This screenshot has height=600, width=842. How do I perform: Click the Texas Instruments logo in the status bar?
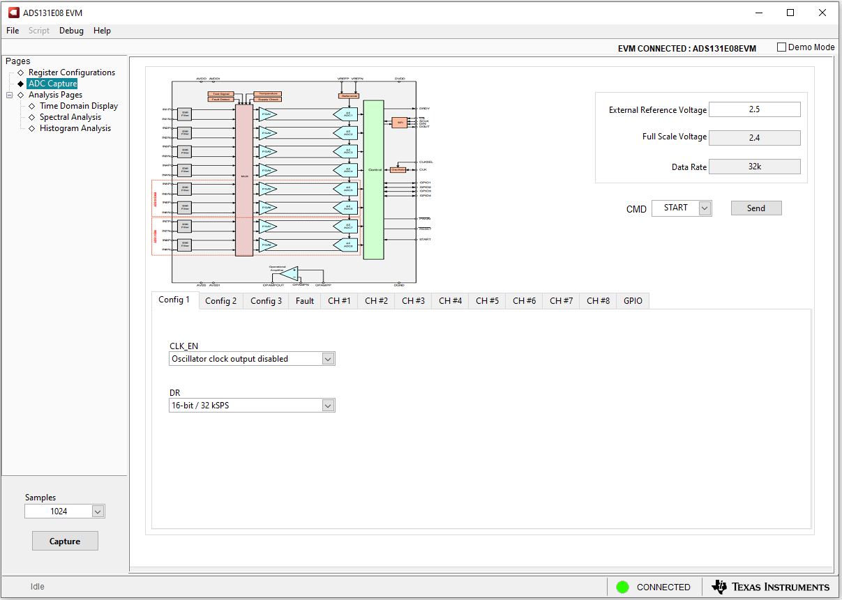click(x=770, y=587)
